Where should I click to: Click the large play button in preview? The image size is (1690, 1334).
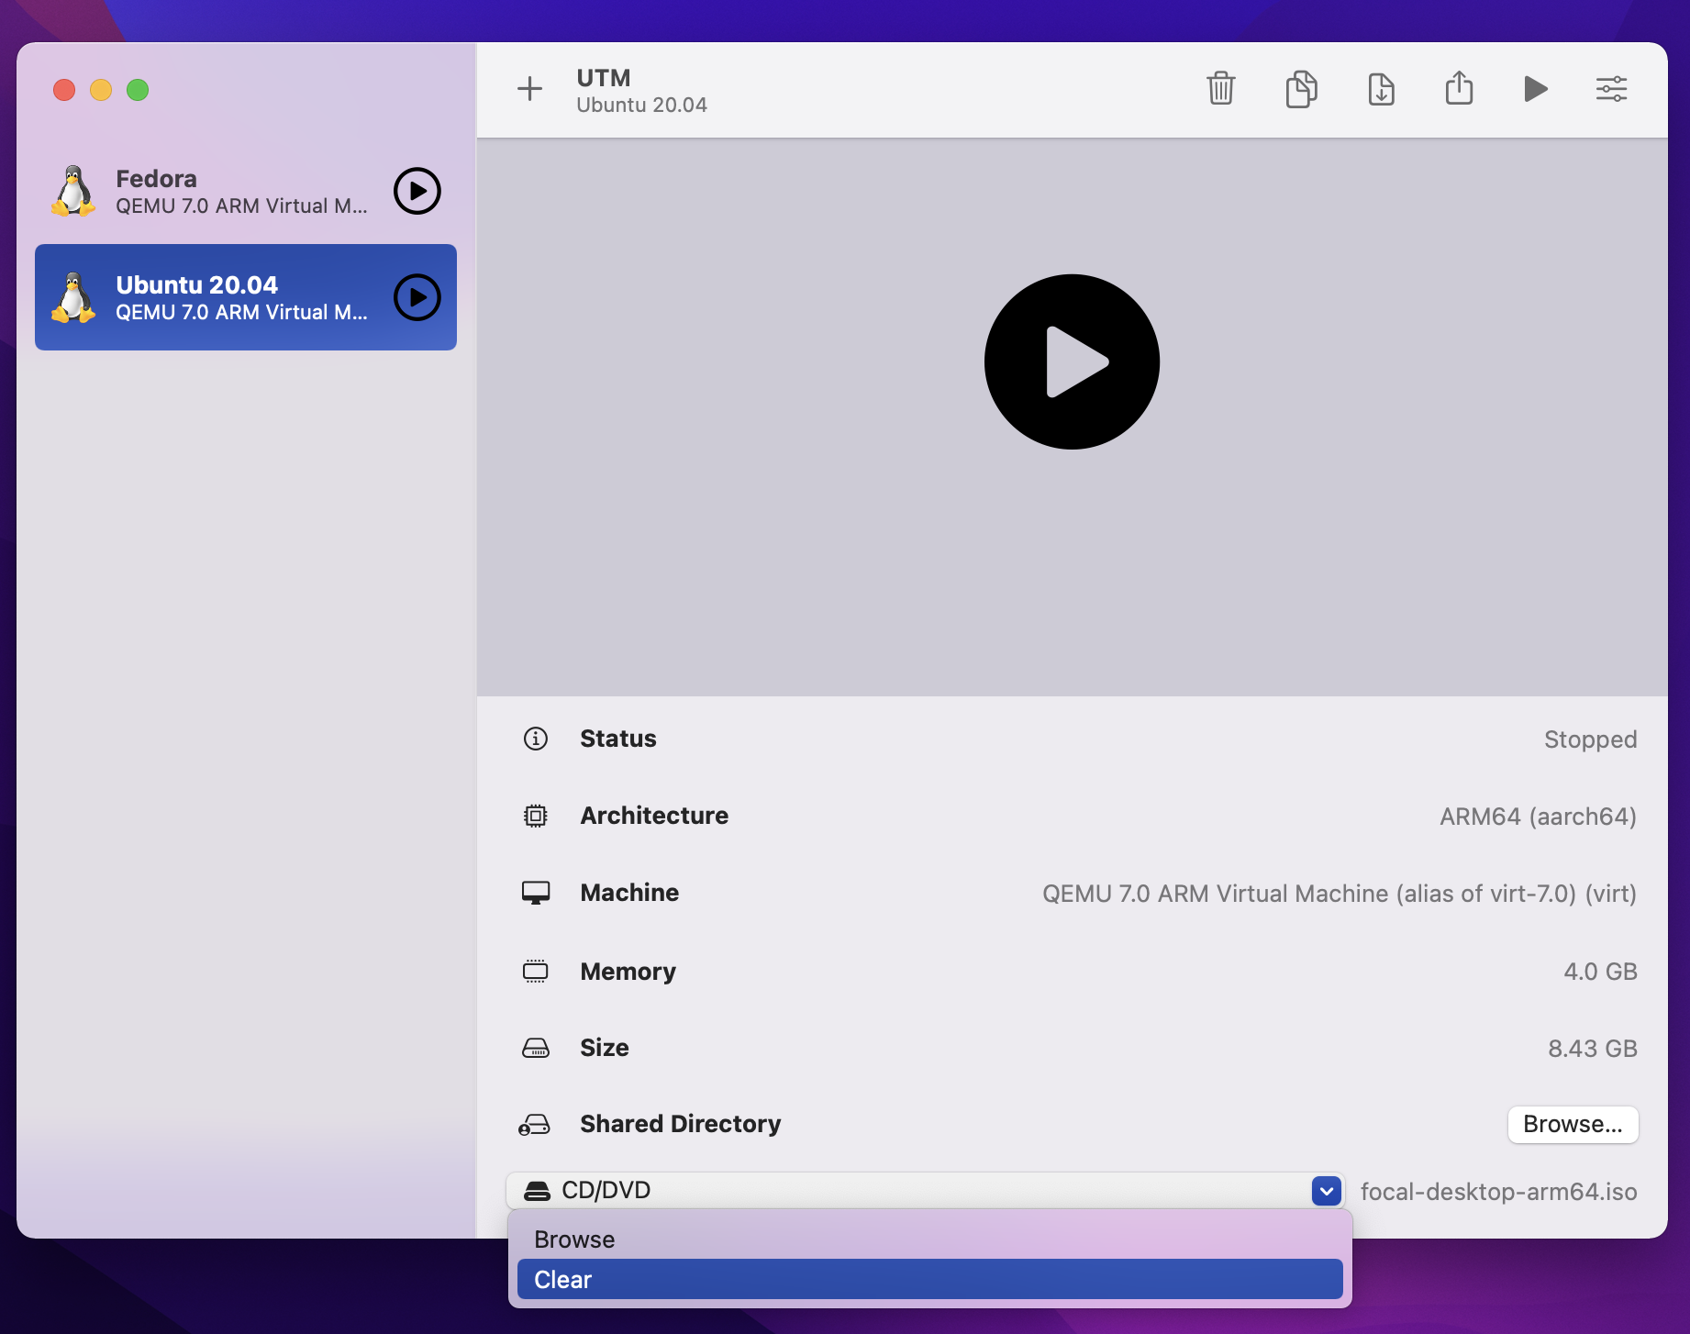coord(1072,361)
